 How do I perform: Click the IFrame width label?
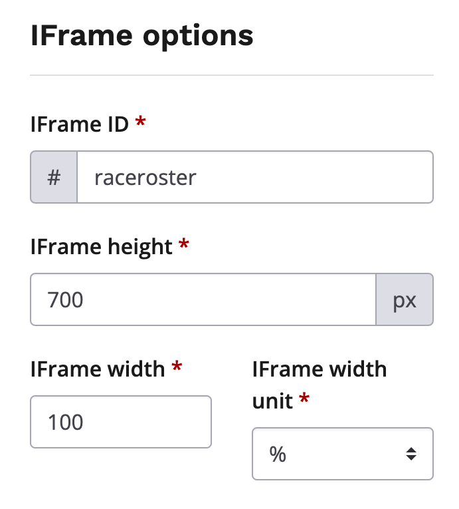pyautogui.click(x=98, y=369)
